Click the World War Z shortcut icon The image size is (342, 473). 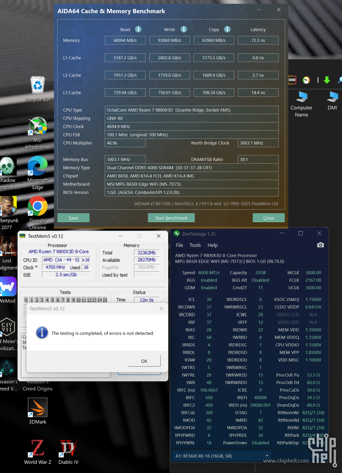38,448
